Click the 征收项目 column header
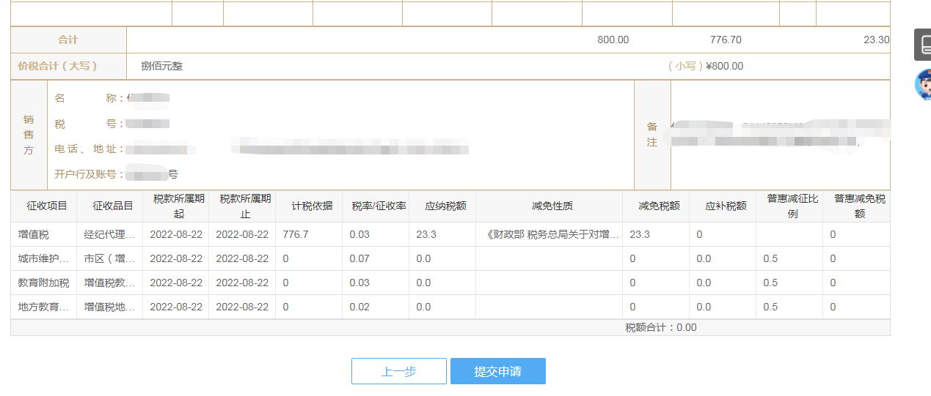This screenshot has width=931, height=396. point(44,206)
